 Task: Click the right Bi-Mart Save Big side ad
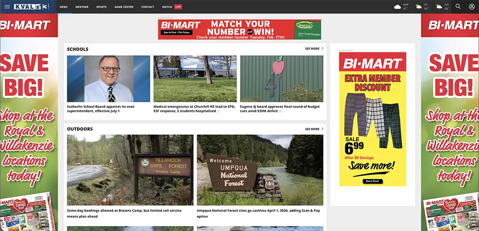pos(450,122)
